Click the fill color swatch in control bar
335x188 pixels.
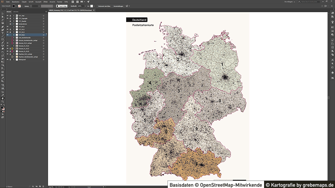(x=13, y=6)
